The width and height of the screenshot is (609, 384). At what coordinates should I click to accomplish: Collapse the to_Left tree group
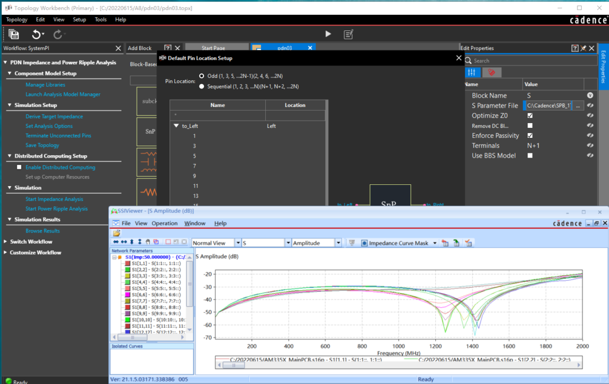click(x=177, y=126)
